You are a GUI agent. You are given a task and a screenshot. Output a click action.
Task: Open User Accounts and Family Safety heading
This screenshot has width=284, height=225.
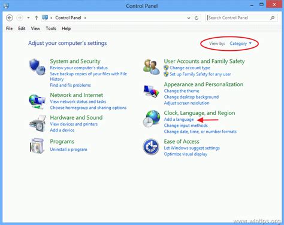click(204, 61)
